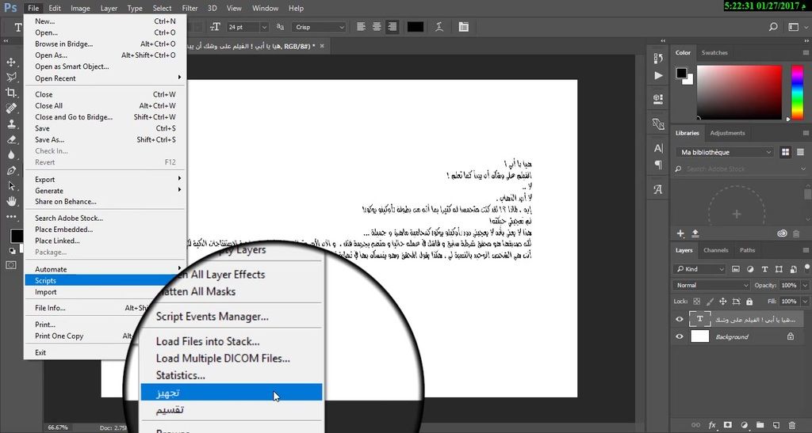The image size is (812, 433).
Task: Toggle the lock transparent pixels option
Action: tap(696, 302)
